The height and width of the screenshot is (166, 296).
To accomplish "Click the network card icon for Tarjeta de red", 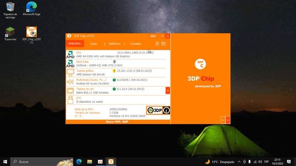I will click(x=70, y=91).
